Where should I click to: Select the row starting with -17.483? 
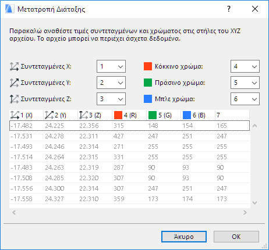pyautogui.click(x=129, y=167)
